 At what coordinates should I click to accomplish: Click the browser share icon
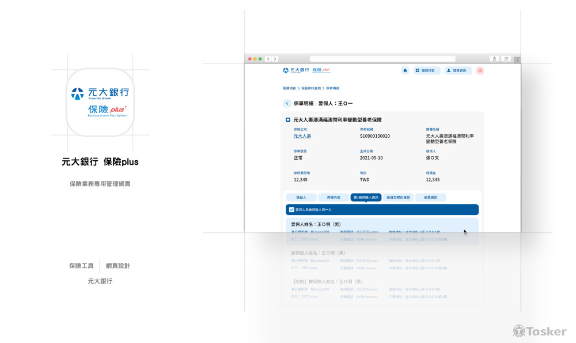click(x=494, y=59)
